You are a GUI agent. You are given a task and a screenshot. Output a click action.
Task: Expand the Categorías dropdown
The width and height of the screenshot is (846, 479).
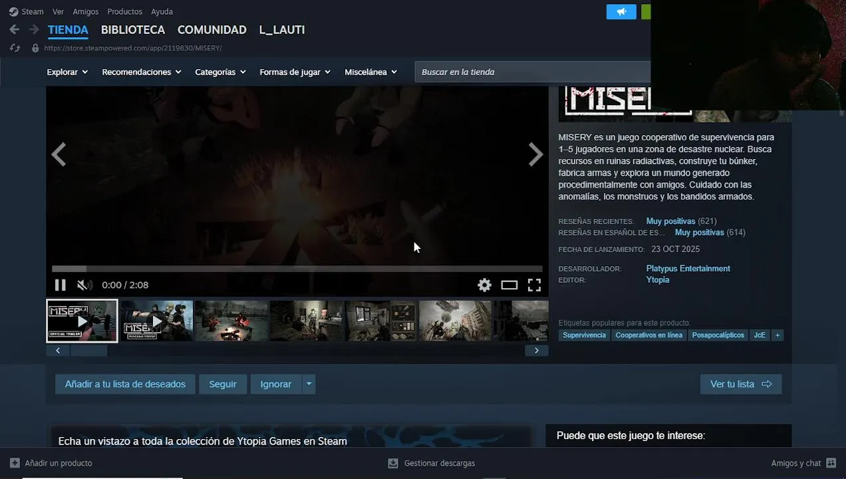(220, 72)
